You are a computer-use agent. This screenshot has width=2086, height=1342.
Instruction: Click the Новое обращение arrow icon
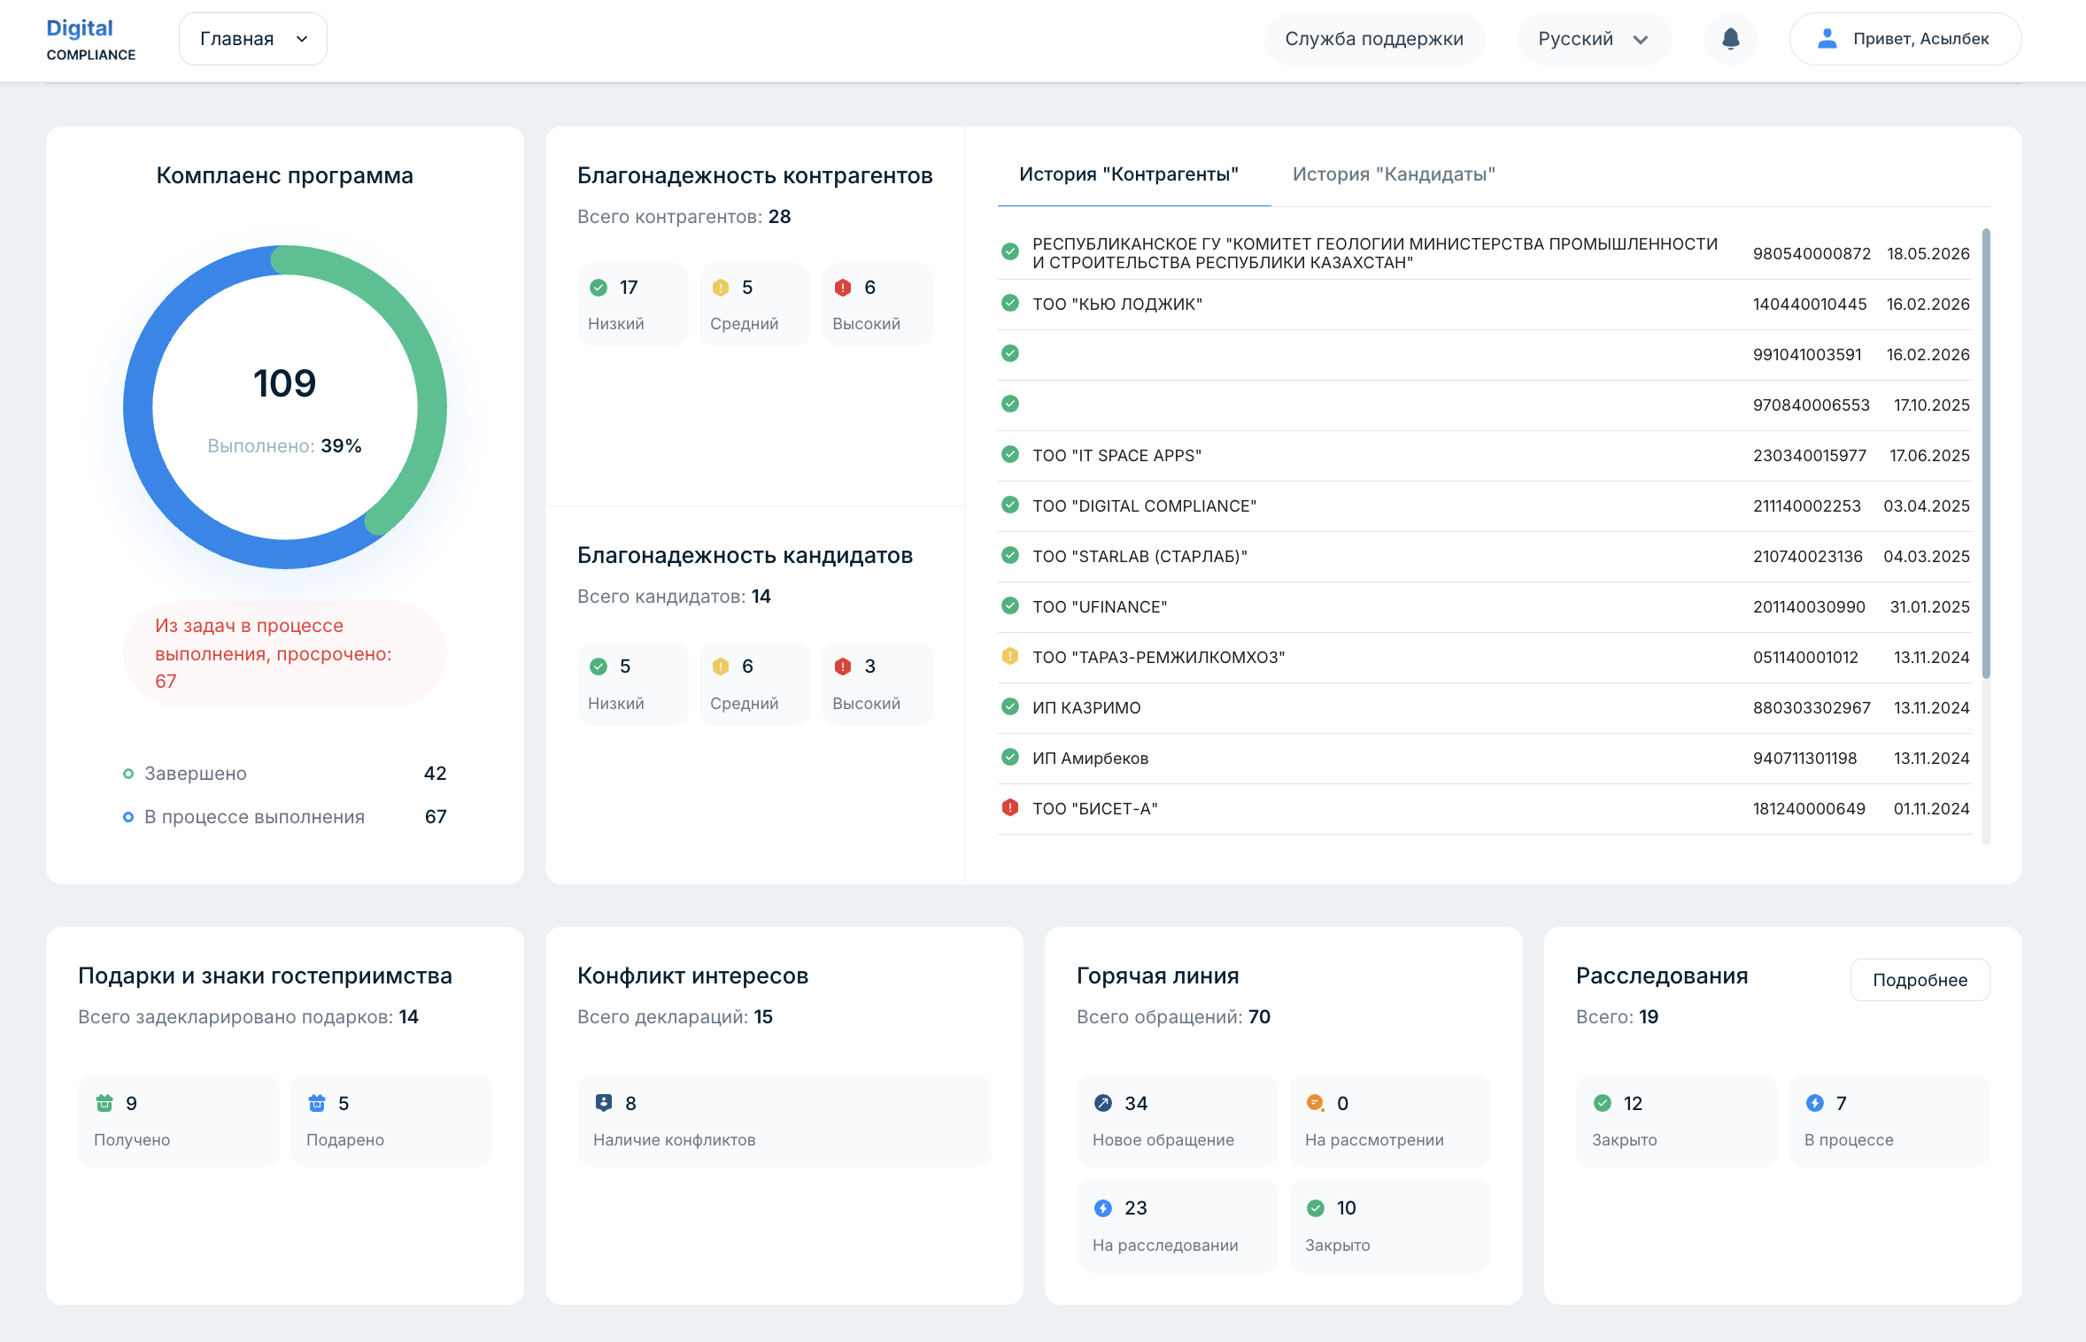[x=1103, y=1103]
